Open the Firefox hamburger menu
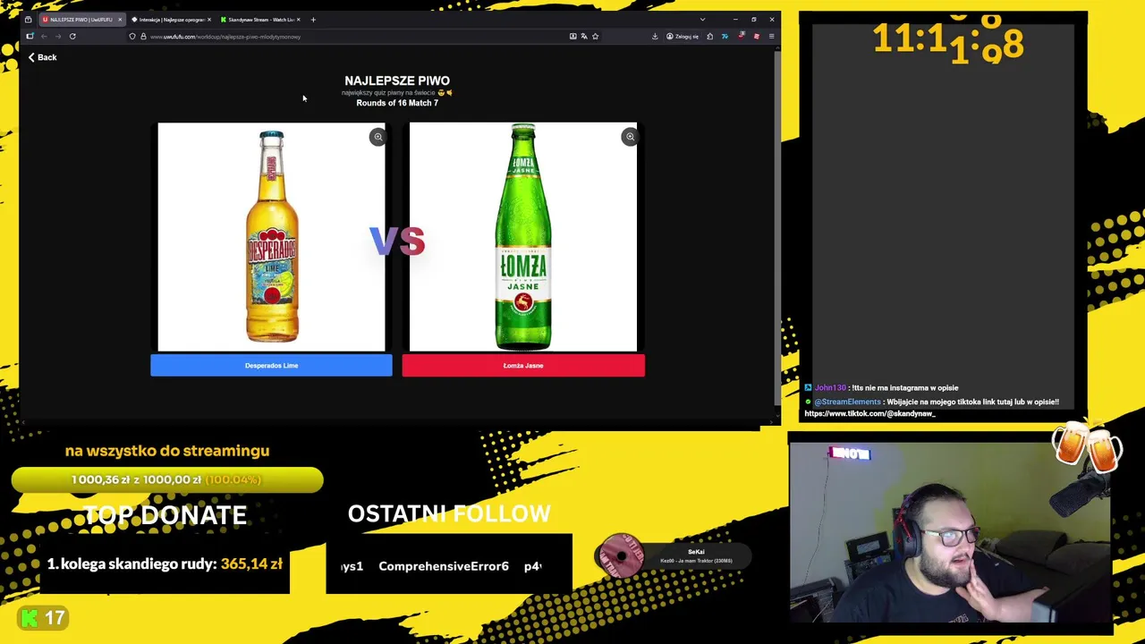 click(771, 37)
